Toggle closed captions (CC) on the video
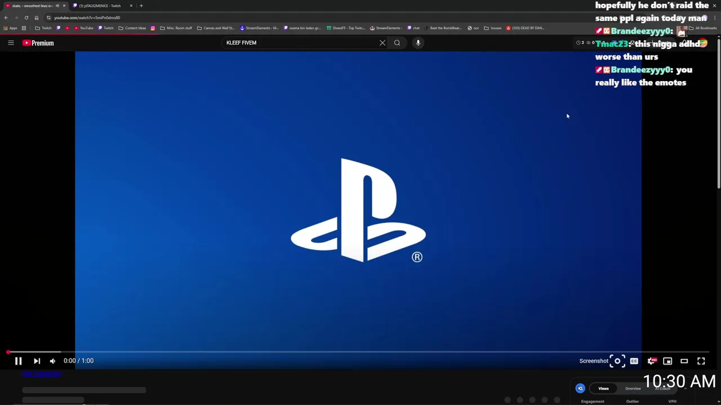 point(634,361)
